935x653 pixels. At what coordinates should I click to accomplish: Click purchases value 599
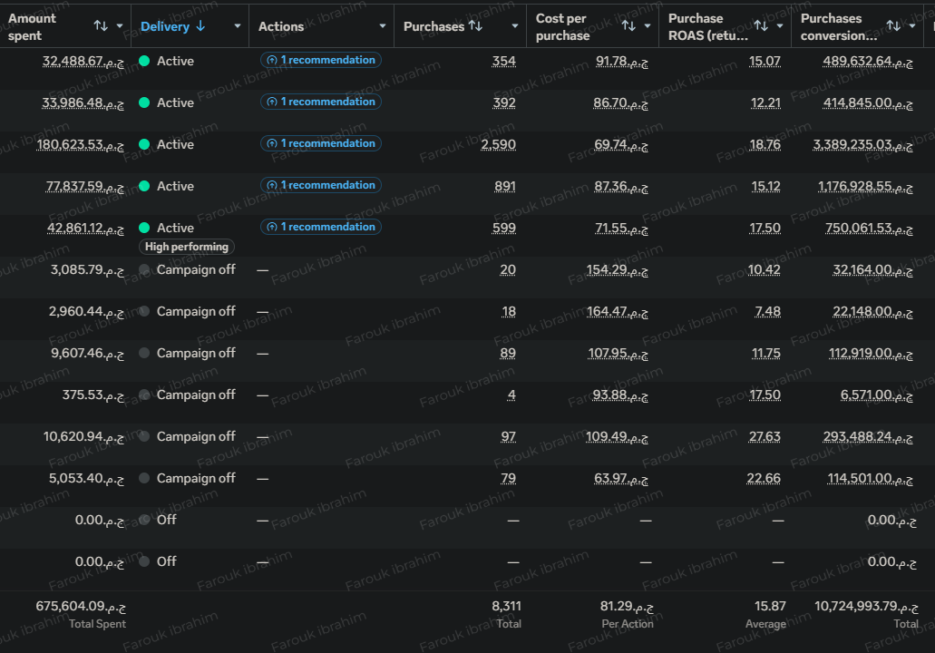(504, 229)
